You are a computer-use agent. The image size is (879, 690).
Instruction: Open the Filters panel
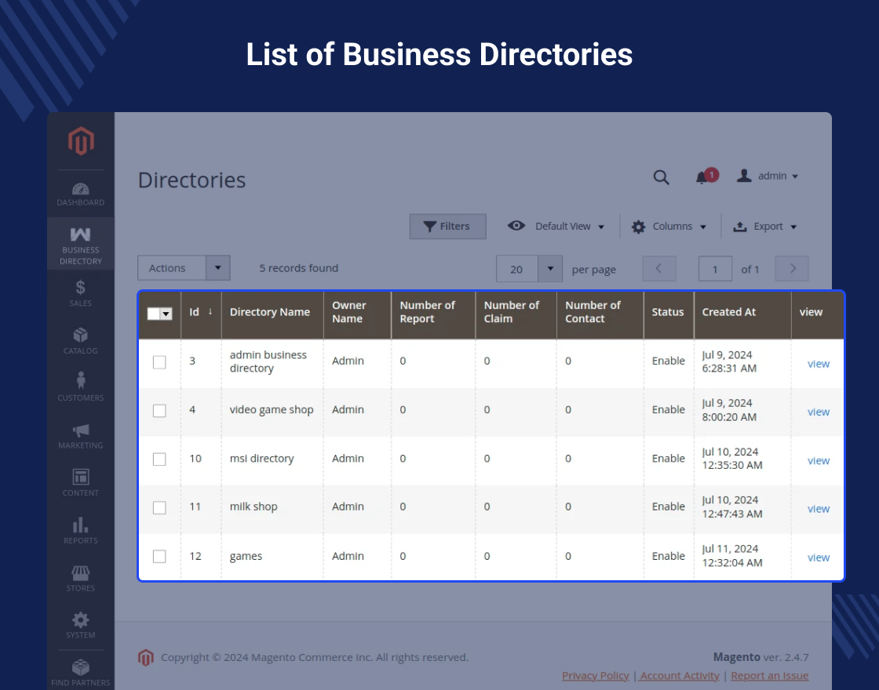click(447, 227)
